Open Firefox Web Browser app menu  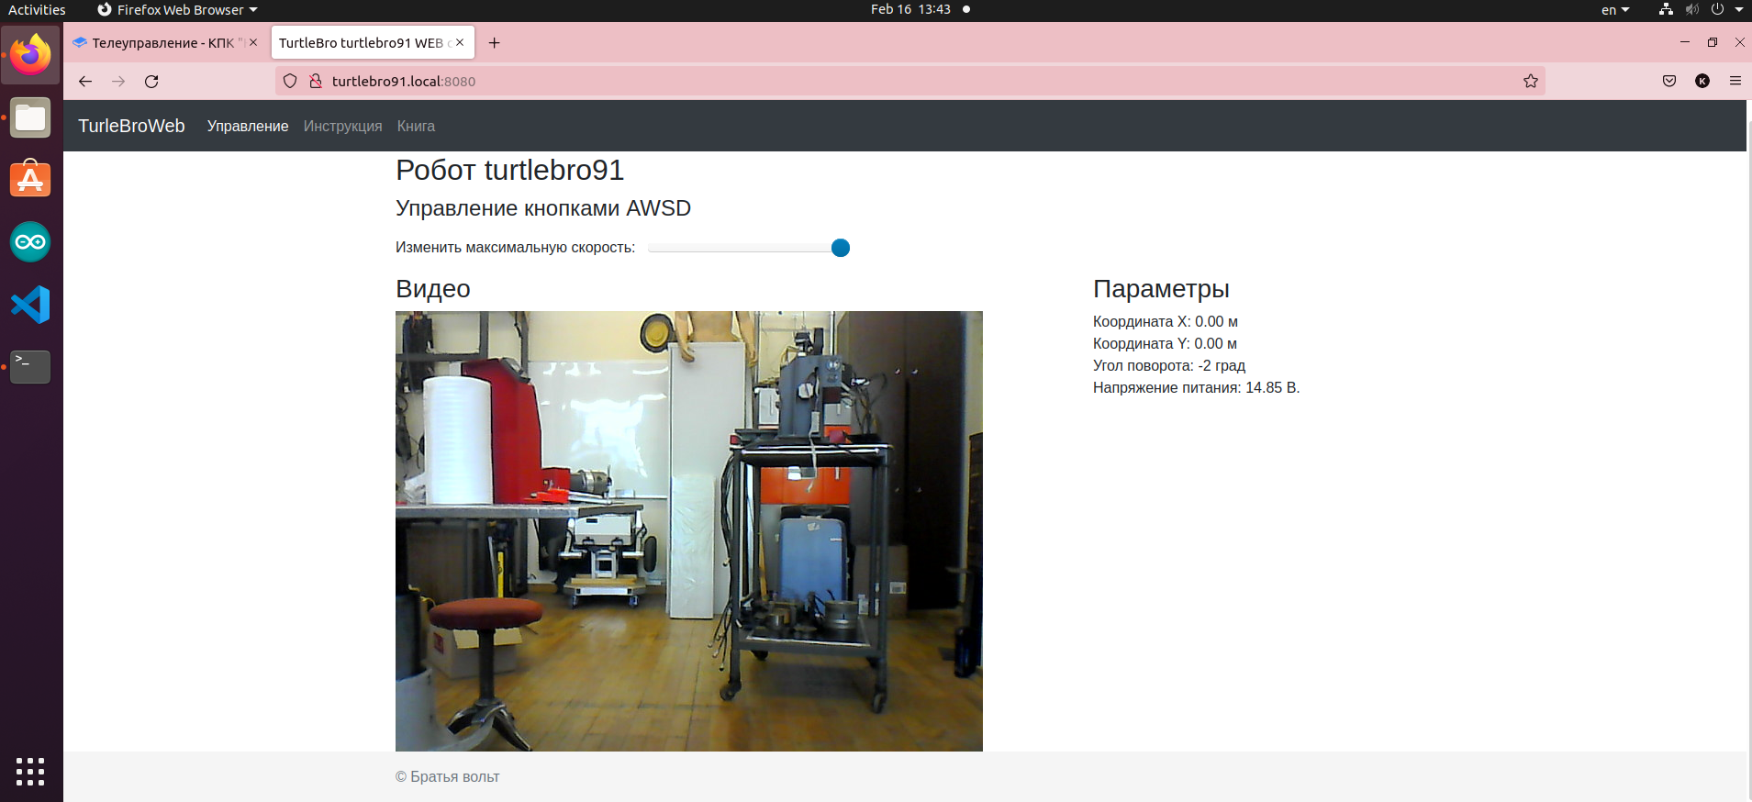pos(178,10)
